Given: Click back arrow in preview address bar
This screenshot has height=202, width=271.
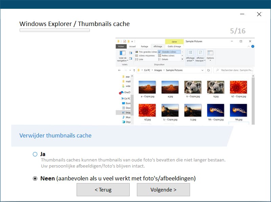Looking at the screenshot, I should pyautogui.click(x=120, y=70).
